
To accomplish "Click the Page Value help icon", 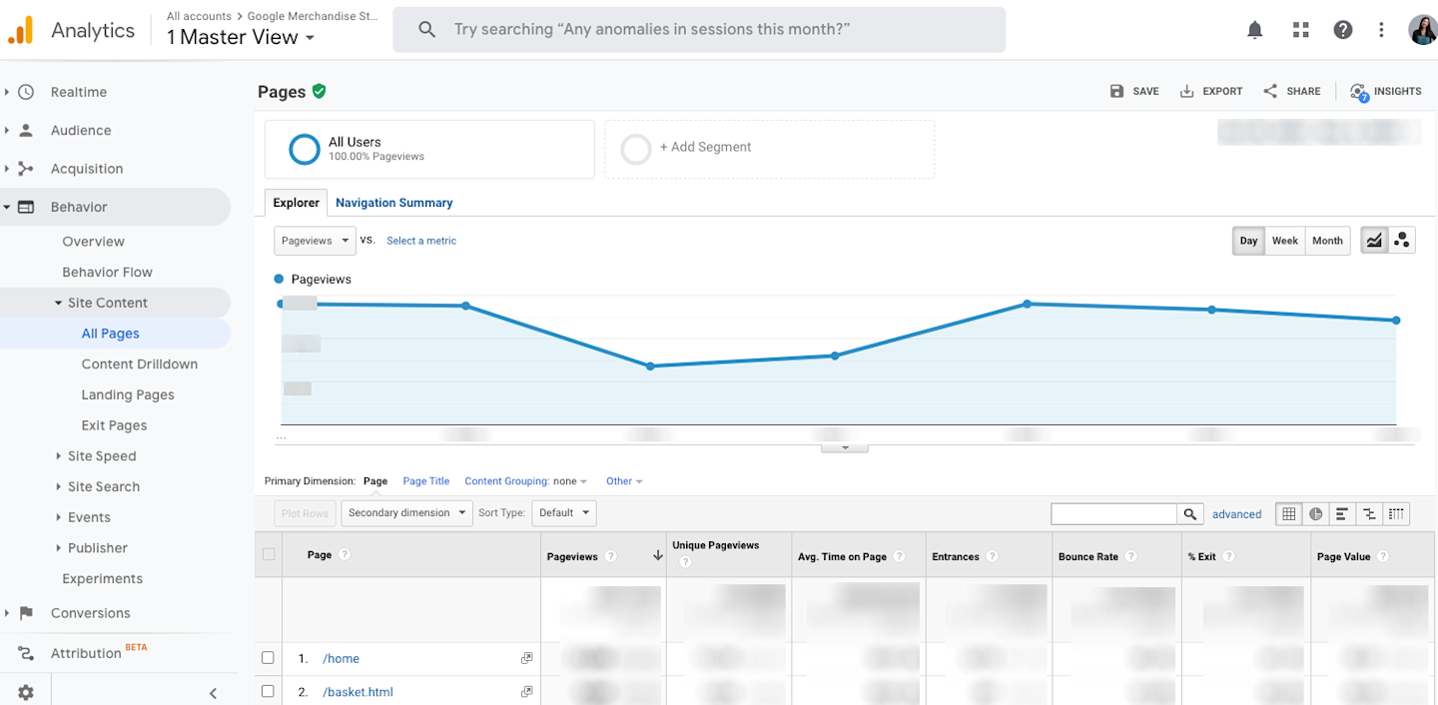I will coord(1383,556).
